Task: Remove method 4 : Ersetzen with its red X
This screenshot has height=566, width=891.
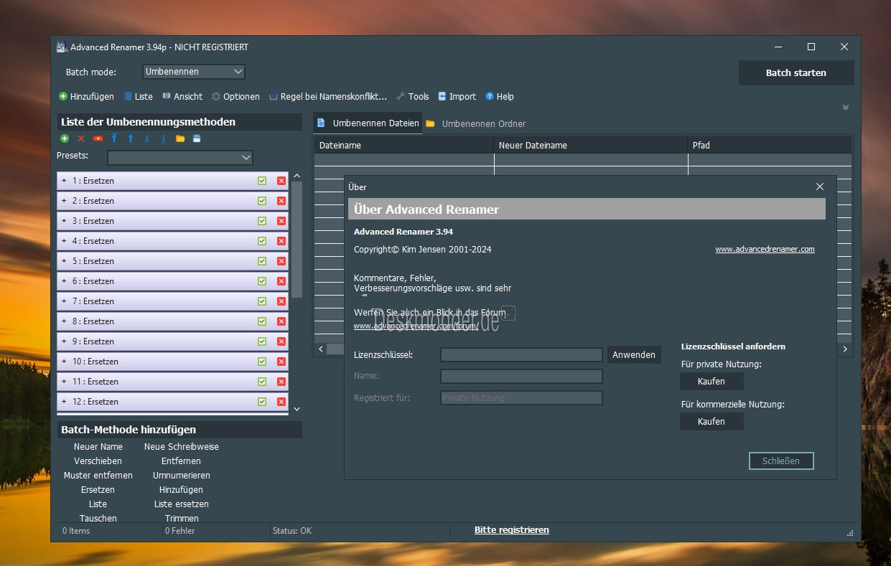Action: point(281,241)
